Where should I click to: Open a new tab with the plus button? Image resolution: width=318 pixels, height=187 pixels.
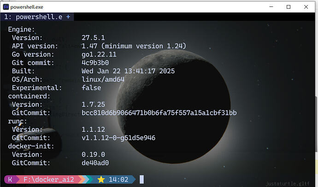(x=68, y=17)
